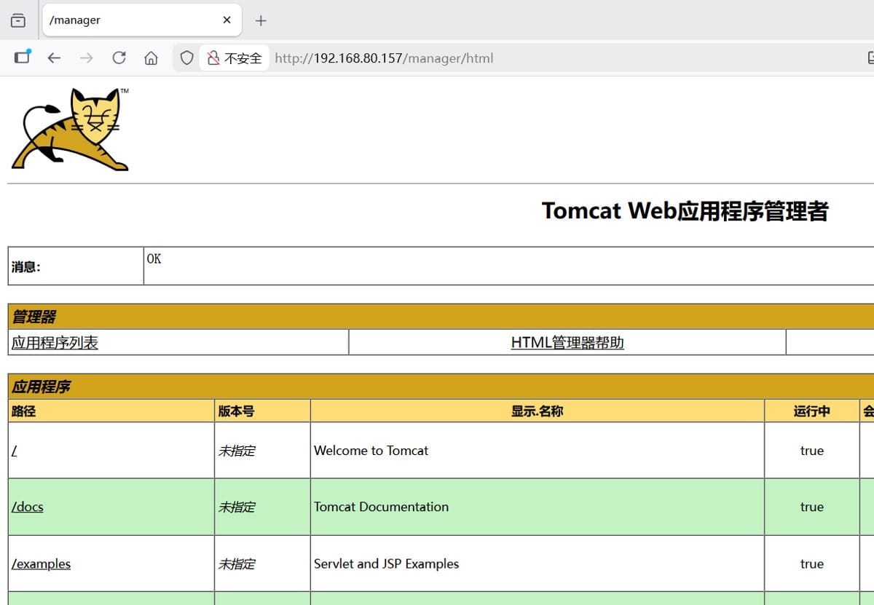Click true in the /docs row

coord(811,507)
